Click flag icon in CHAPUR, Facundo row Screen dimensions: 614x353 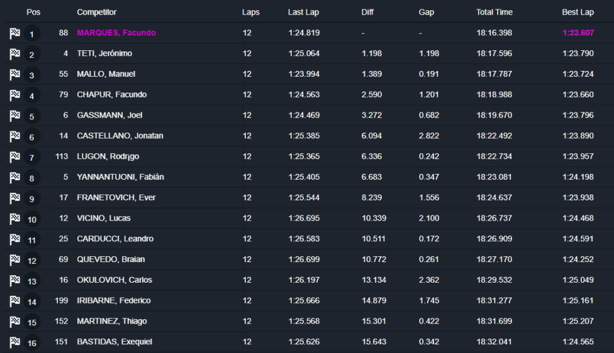coord(15,95)
